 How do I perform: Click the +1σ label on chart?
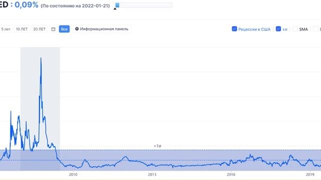(x=157, y=146)
